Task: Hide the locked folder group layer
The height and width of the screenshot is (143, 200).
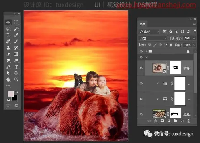Action: (x=141, y=52)
